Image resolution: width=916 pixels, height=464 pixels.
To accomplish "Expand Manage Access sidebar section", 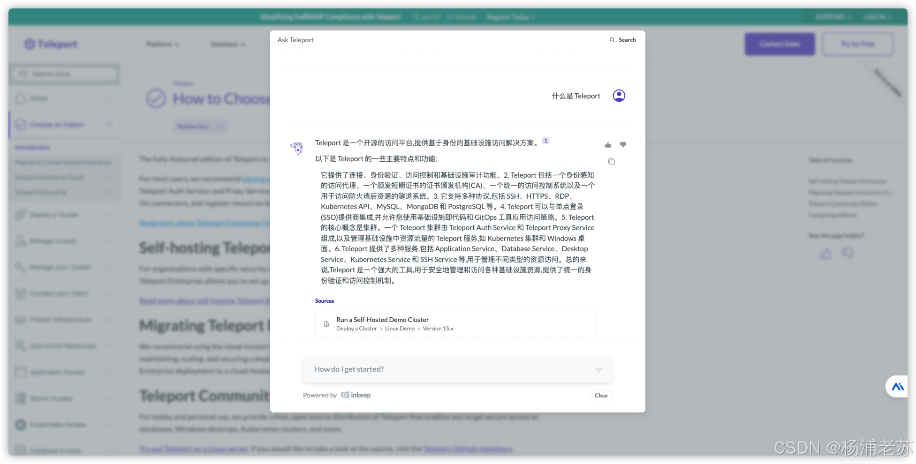I will pyautogui.click(x=109, y=241).
